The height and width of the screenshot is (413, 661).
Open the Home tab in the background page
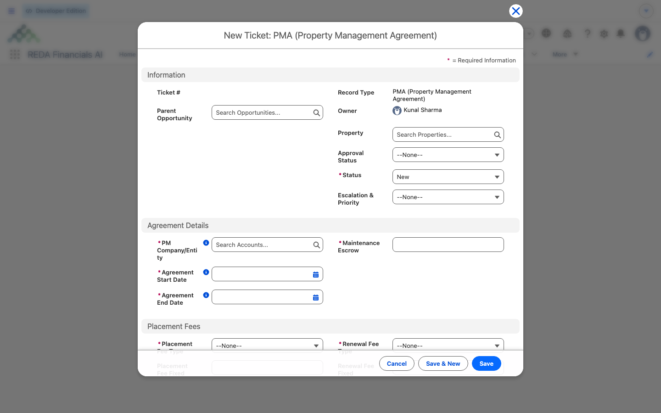(127, 55)
